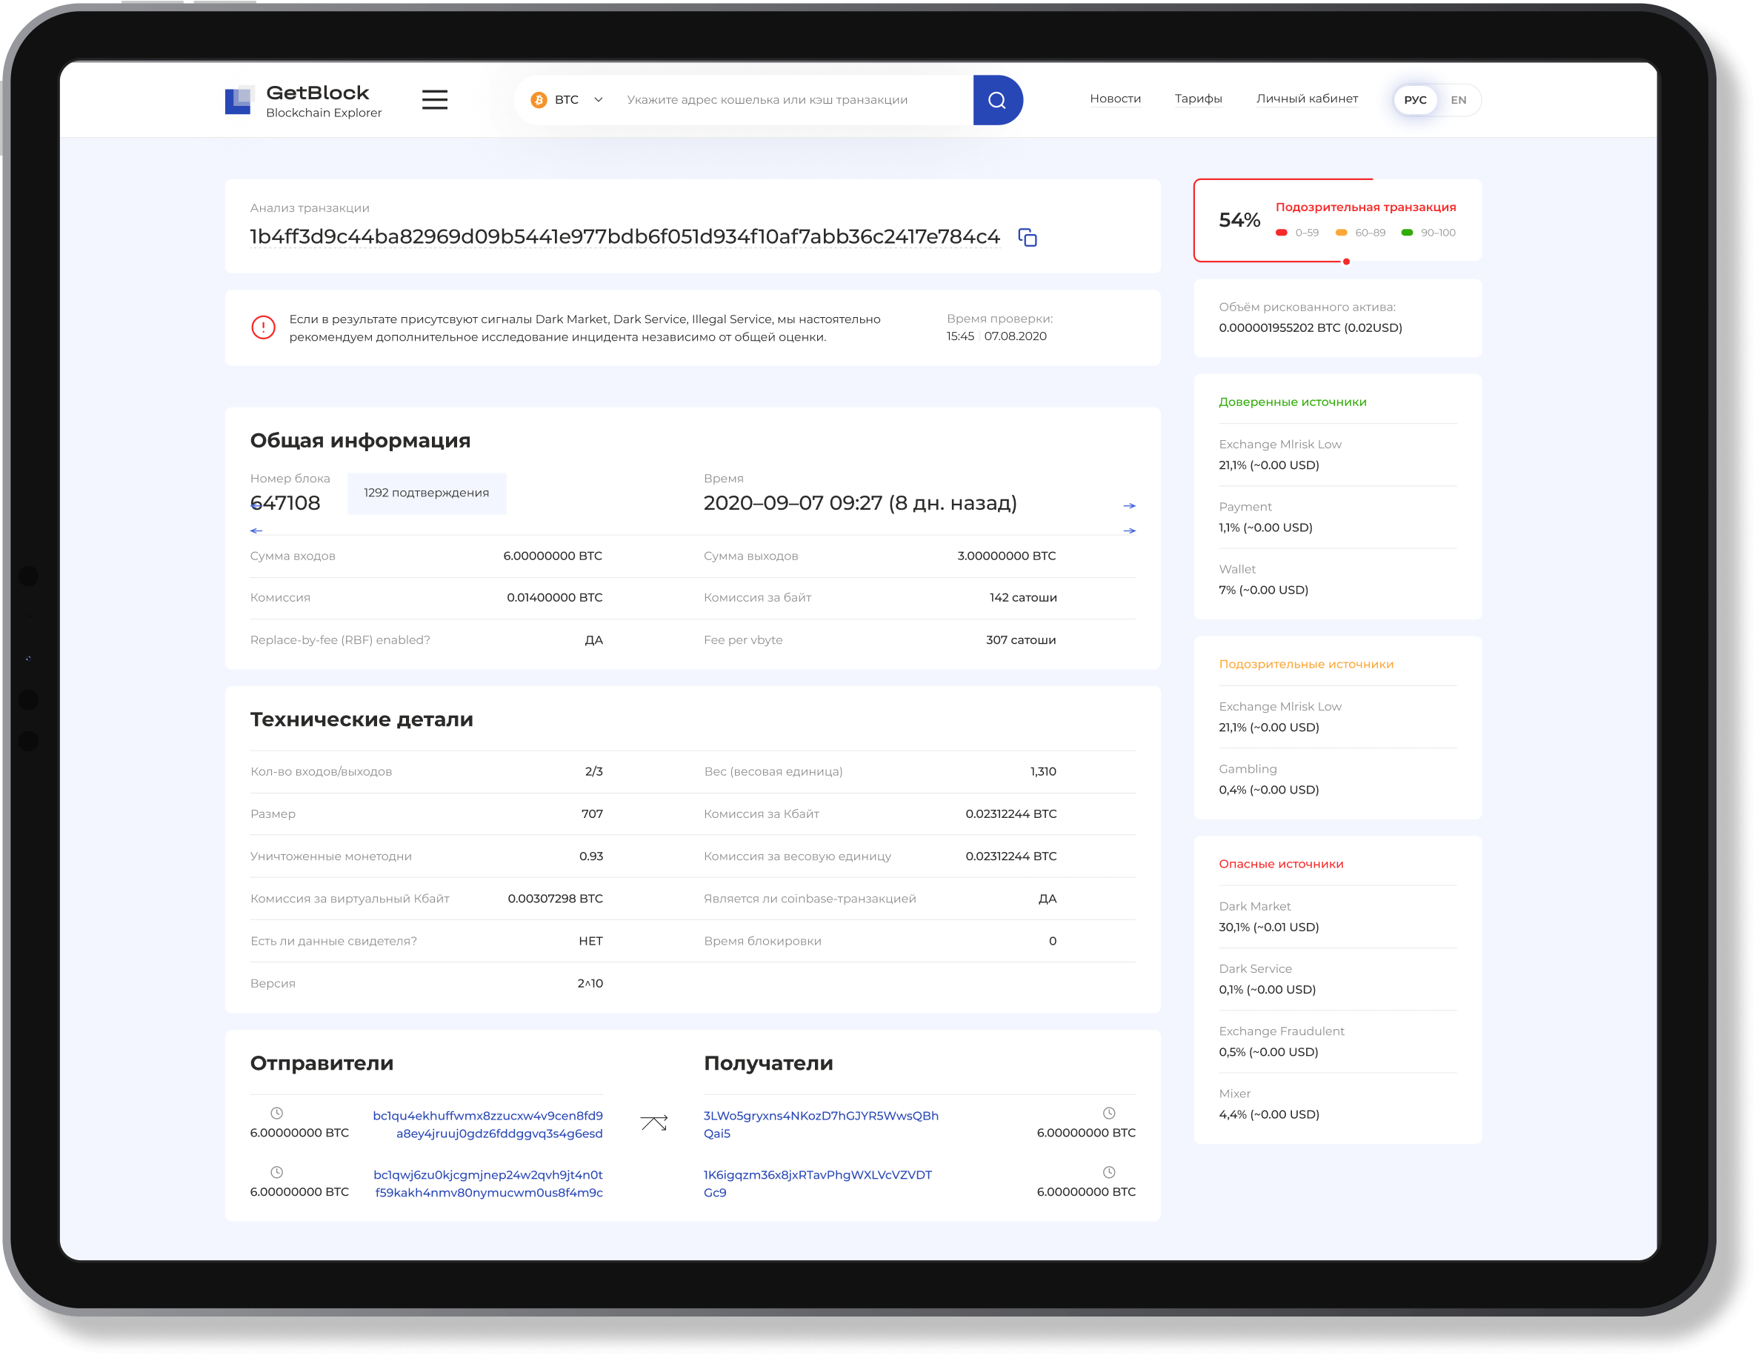This screenshot has width=1758, height=1358.
Task: Go to previous block arrow
Action: pos(256,530)
